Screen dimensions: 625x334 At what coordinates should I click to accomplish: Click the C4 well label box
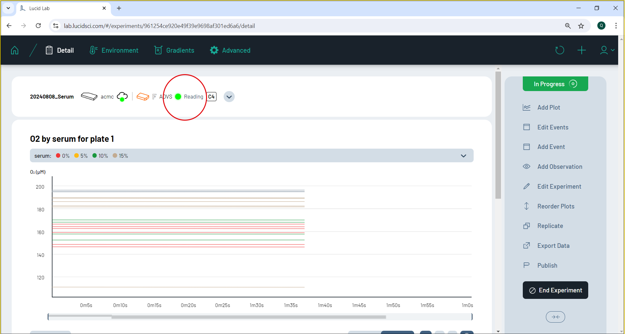click(212, 97)
